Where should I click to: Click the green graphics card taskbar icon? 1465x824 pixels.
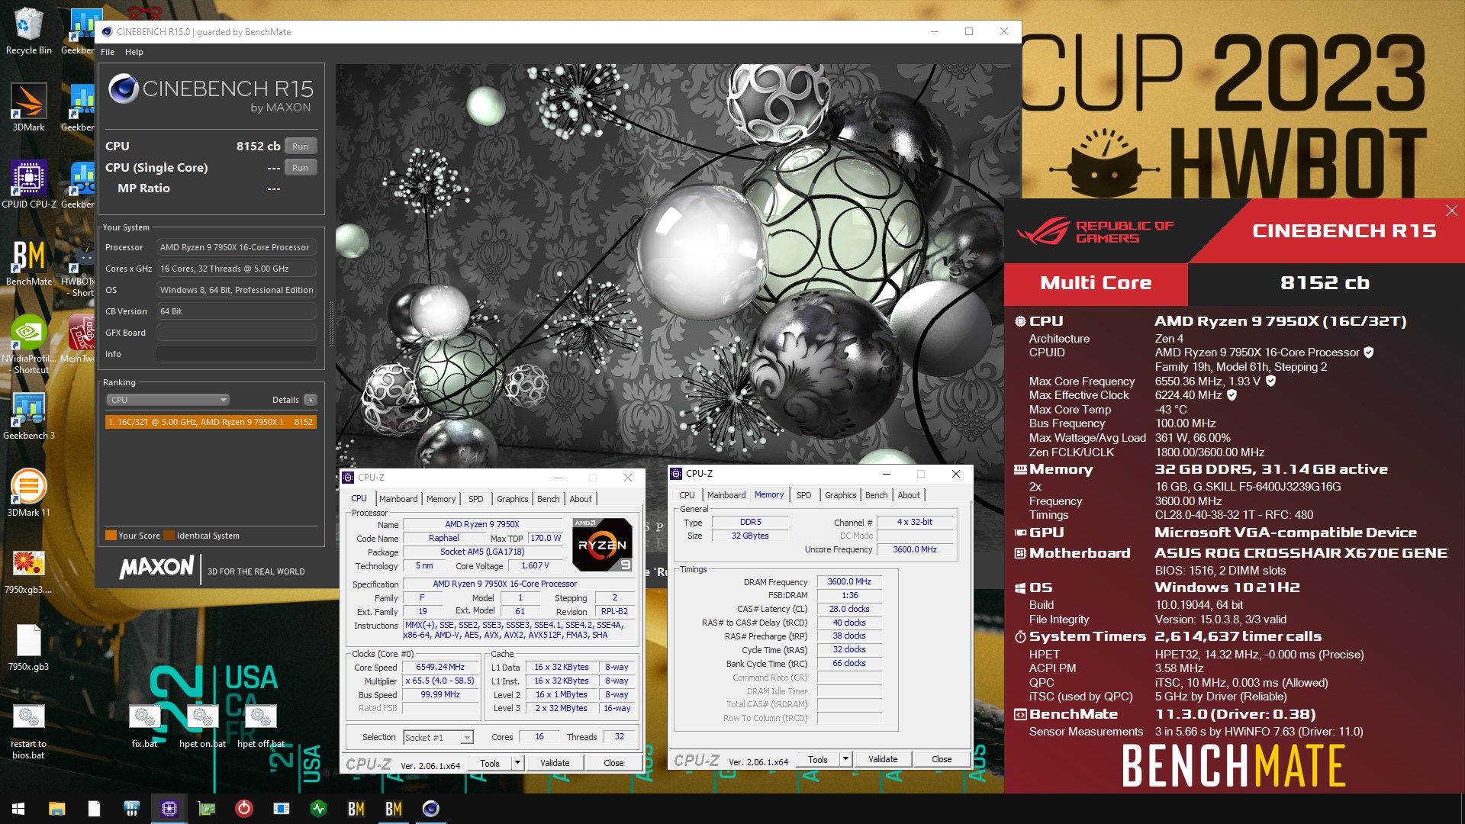click(x=206, y=809)
